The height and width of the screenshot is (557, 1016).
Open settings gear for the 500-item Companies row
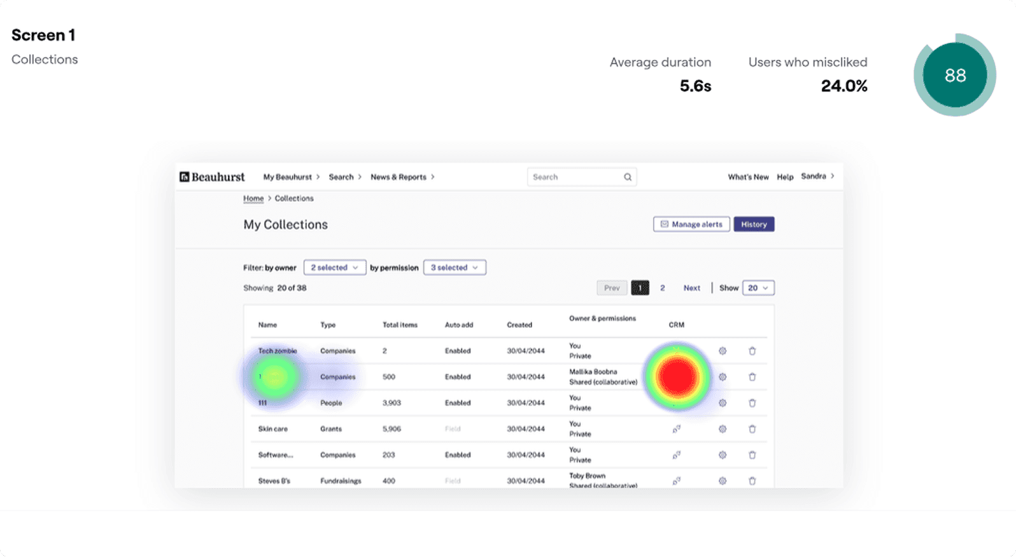tap(723, 377)
